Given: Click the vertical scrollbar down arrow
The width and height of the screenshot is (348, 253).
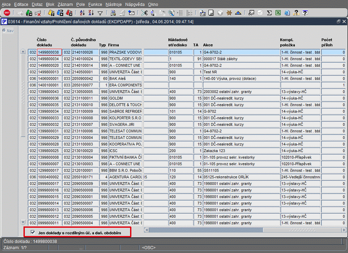Looking at the screenshot, I should [23, 222].
